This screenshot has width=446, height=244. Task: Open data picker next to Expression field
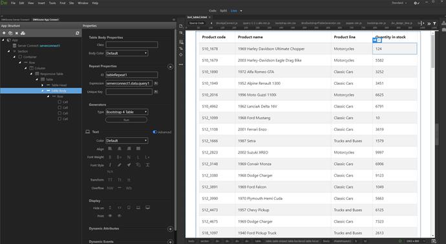pyautogui.click(x=156, y=83)
